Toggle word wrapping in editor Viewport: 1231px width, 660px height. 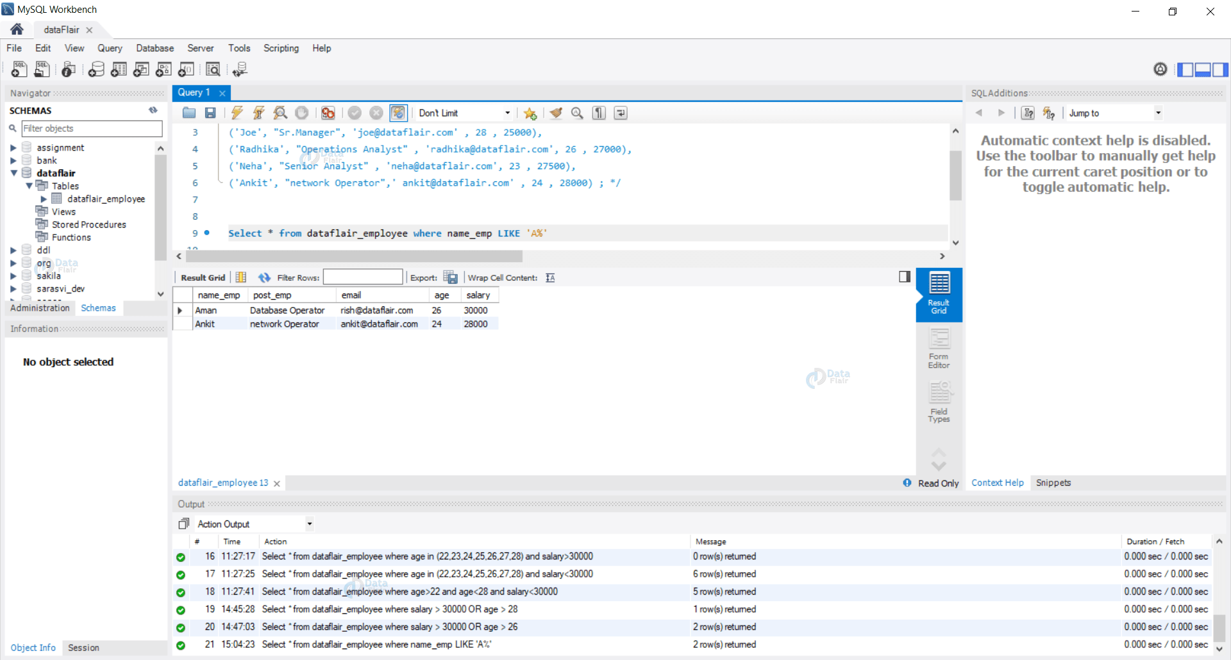pos(621,113)
